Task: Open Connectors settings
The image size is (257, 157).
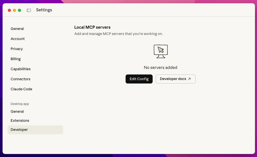Action: coord(20,79)
